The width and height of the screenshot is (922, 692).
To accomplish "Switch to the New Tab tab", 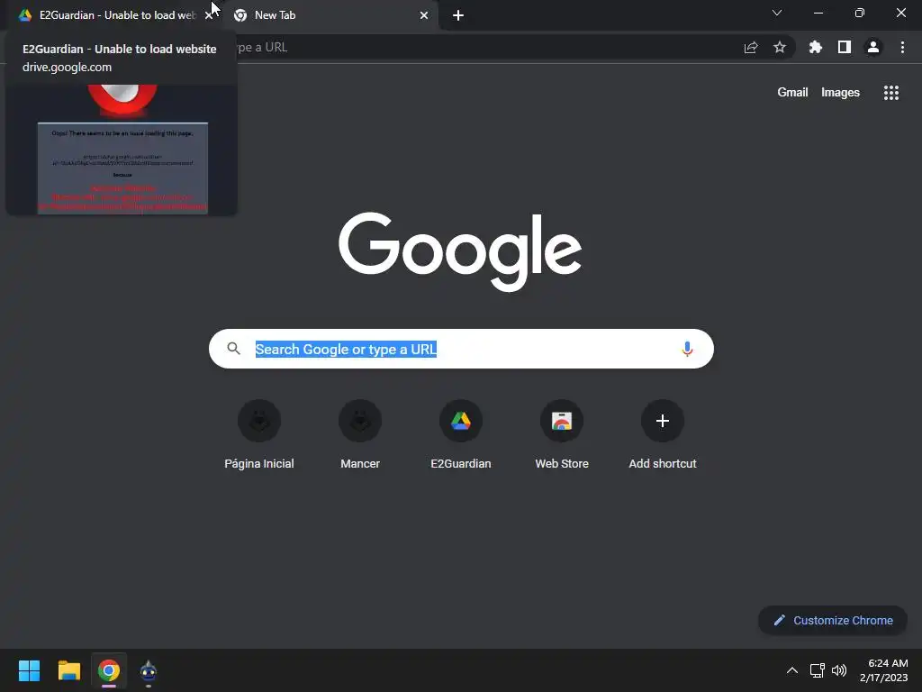I will (x=330, y=15).
